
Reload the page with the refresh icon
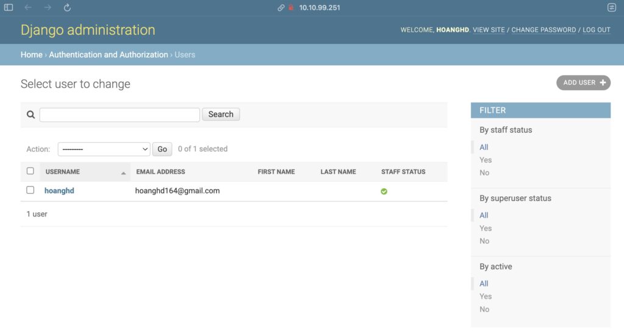(67, 7)
